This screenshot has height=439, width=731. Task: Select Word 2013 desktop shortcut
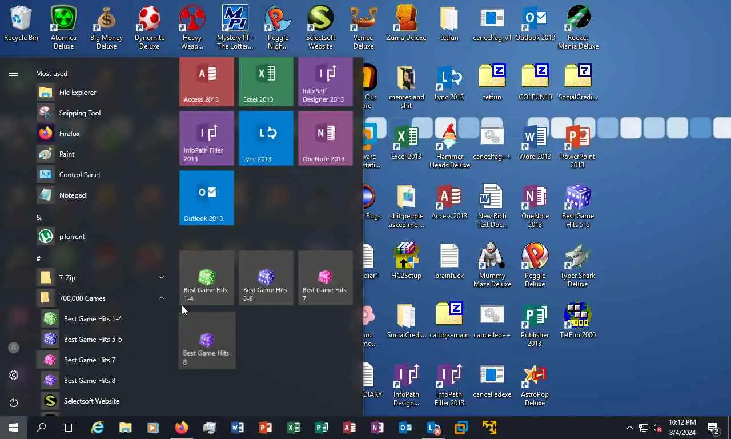[x=535, y=142]
